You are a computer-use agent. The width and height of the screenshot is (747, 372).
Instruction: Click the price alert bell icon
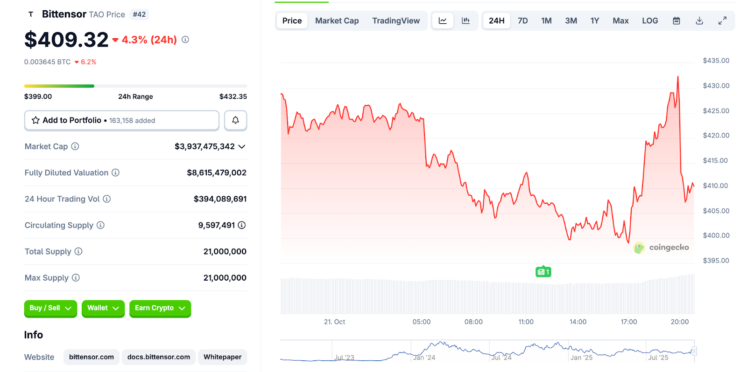point(235,120)
